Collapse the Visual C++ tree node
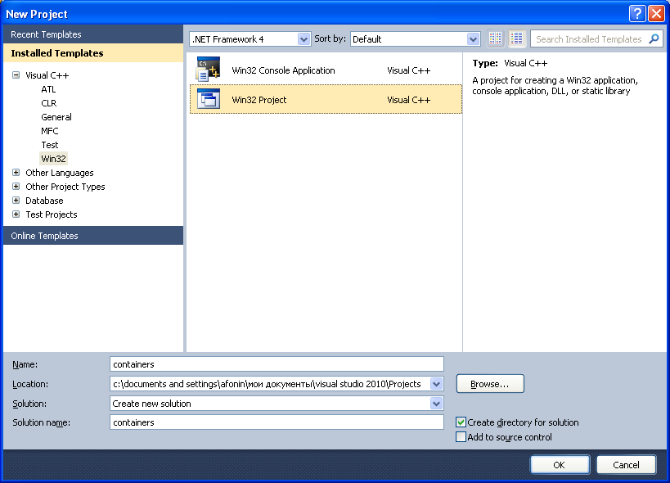670x483 pixels. pos(16,75)
